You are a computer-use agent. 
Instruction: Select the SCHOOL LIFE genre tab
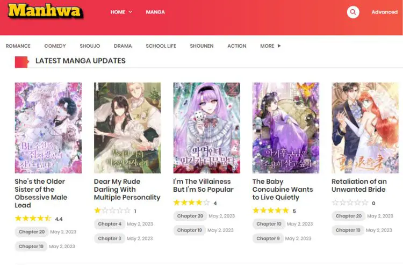pos(161,46)
